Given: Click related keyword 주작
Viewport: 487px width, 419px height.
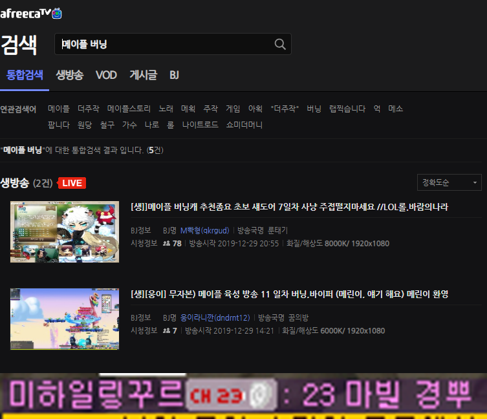Looking at the screenshot, I should 211,109.
